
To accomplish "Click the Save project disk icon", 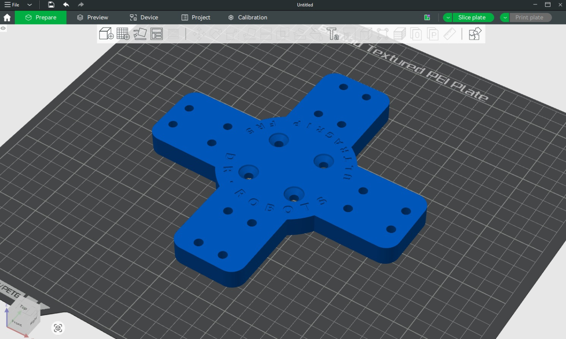I will click(x=51, y=5).
